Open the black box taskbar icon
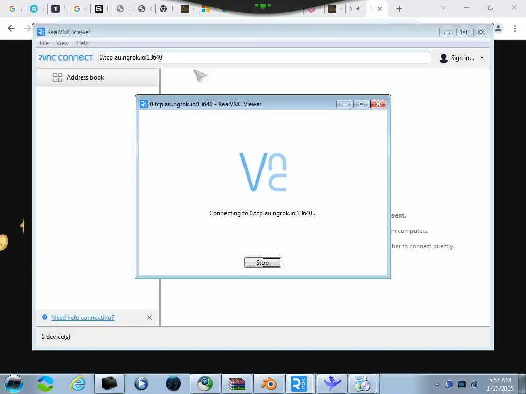This screenshot has width=526, height=394. click(x=109, y=384)
